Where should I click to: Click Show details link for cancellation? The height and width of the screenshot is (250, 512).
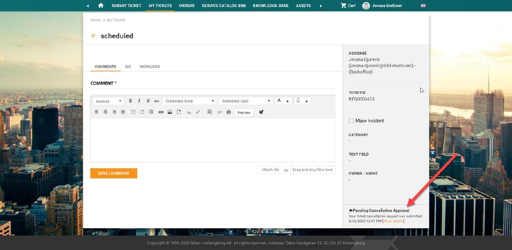click(393, 221)
